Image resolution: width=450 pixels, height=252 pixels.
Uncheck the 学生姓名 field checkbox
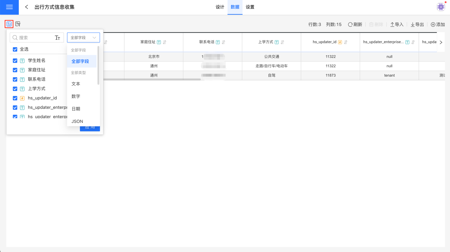tap(15, 61)
